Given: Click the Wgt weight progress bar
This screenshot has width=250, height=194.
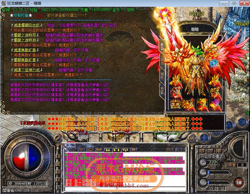Looking at the screenshot, I should point(219,183).
